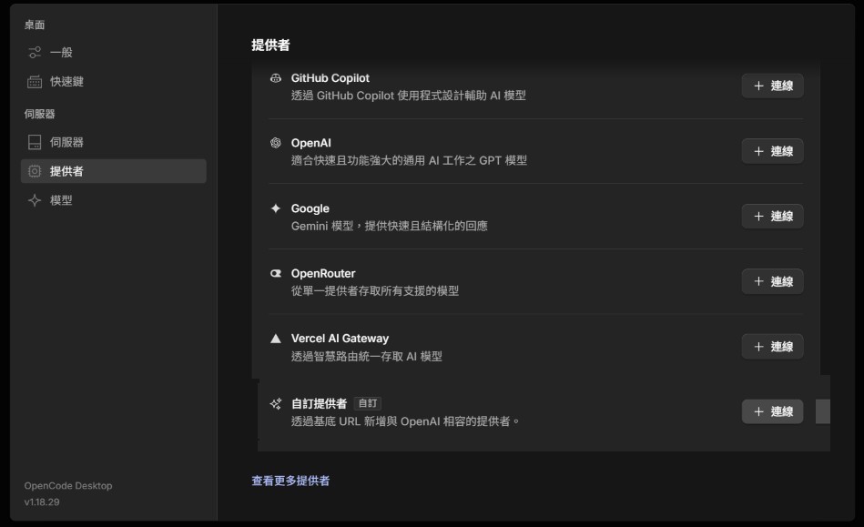
Task: Click the 自訂提供者 sparkles icon
Action: [276, 403]
